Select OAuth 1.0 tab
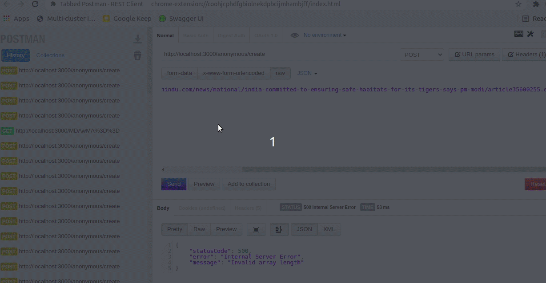The width and height of the screenshot is (546, 283). pyautogui.click(x=266, y=35)
